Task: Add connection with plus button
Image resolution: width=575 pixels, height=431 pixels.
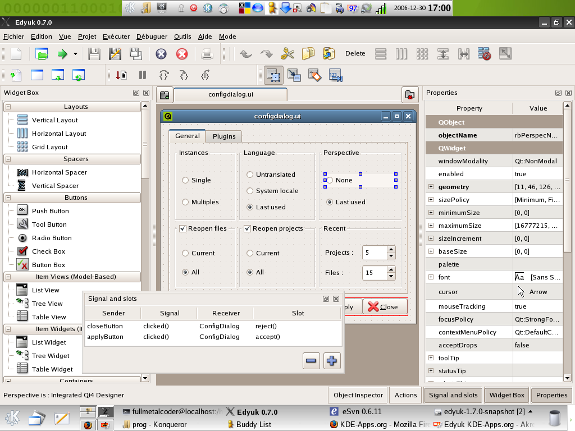Action: (332, 361)
